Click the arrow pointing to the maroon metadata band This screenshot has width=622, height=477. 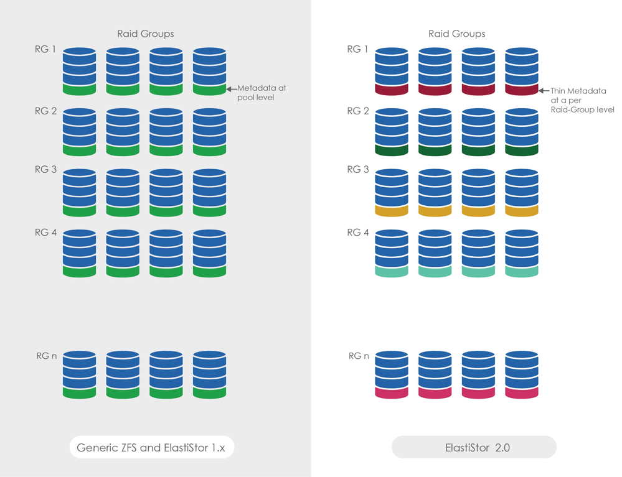(x=544, y=90)
